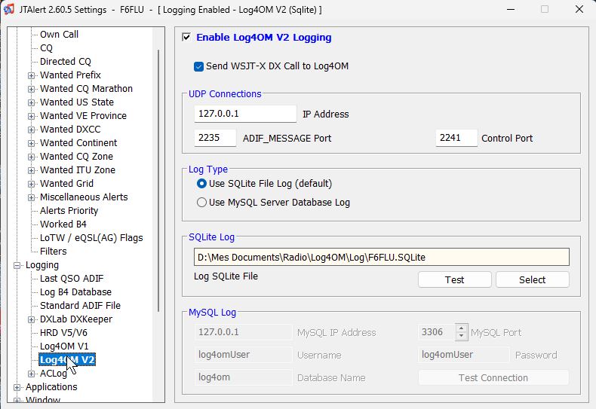The height and width of the screenshot is (409, 596).
Task: Expand the Wanted ITU Zone node
Action: point(32,170)
